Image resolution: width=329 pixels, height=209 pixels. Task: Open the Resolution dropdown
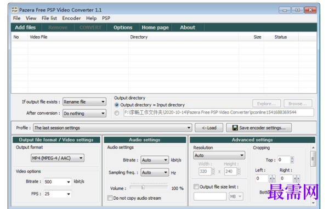(219, 155)
